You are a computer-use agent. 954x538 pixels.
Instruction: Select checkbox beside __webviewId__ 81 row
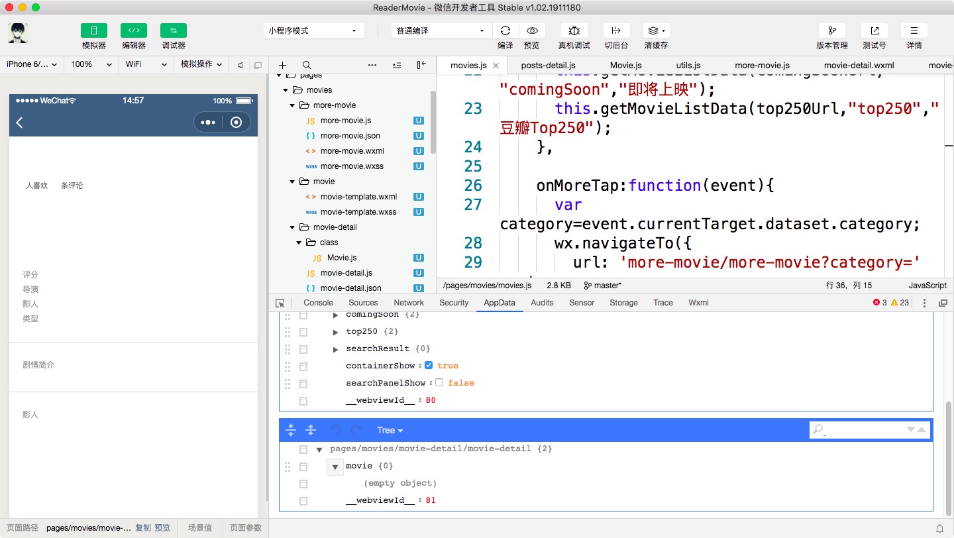click(303, 501)
